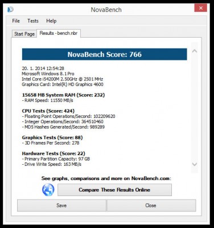Click the Graphics Card: Intel(R) HD Graphics 4600 line
The width and height of the screenshot is (214, 228).
pos(63,84)
